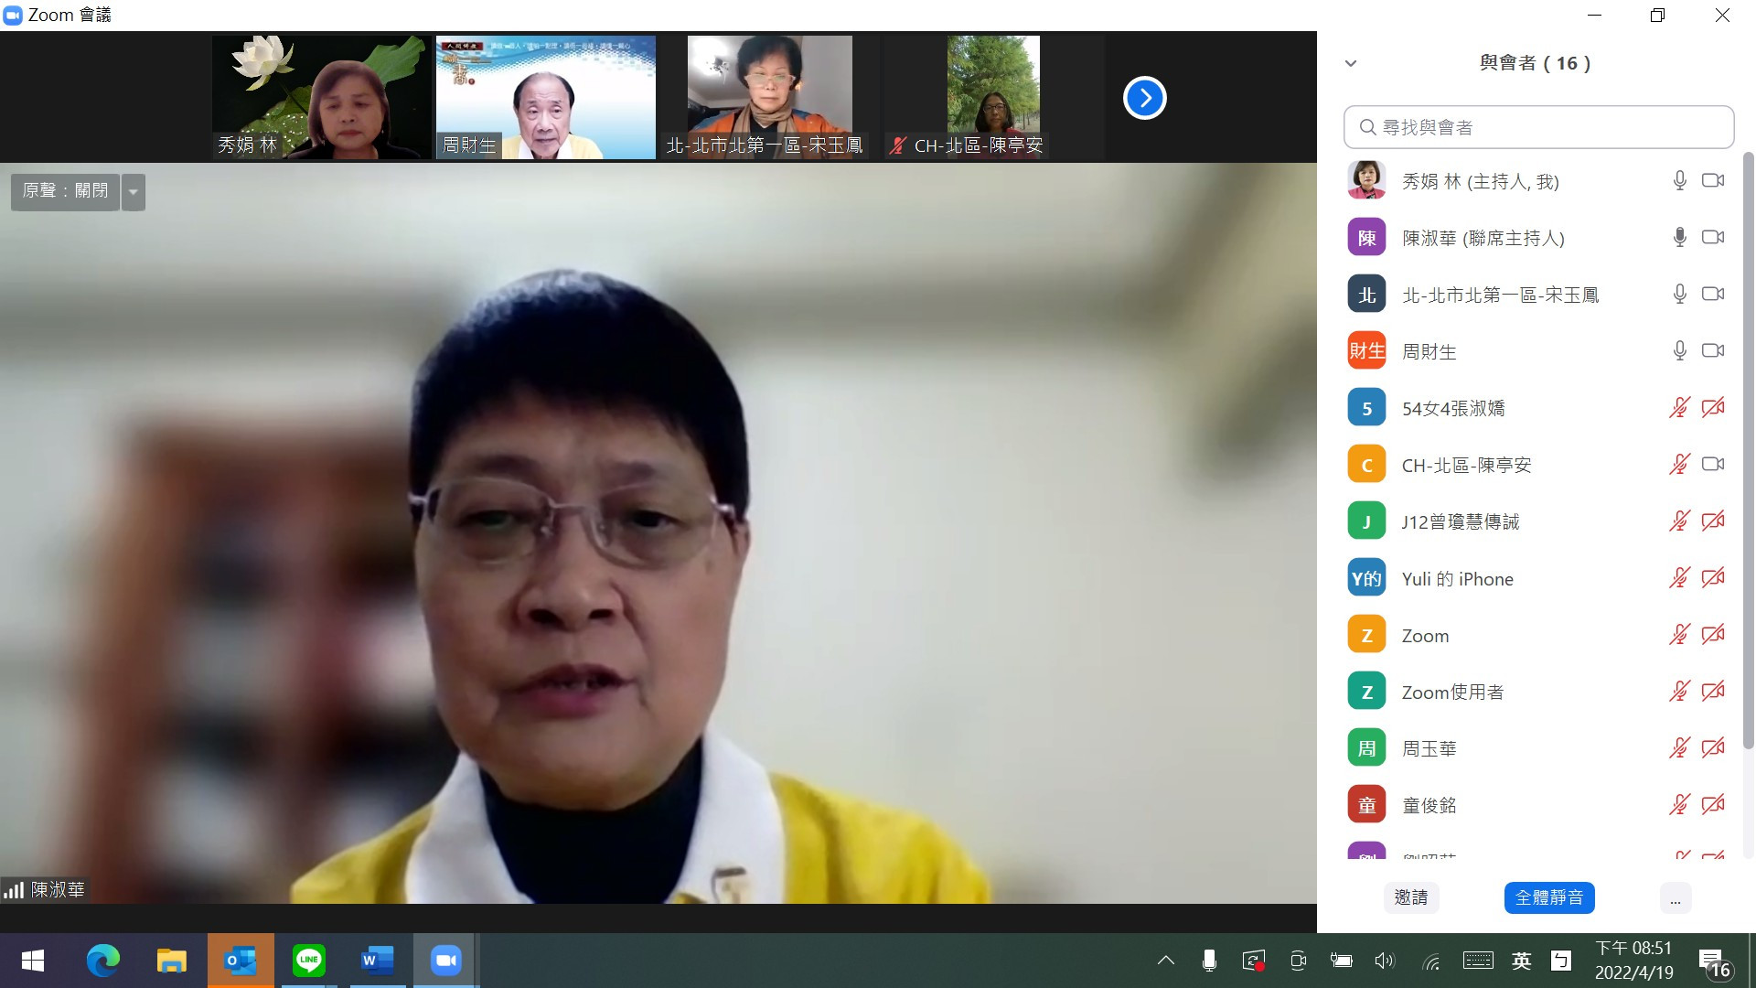Select 周玉華 in participant list
Image resolution: width=1756 pixels, height=988 pixels.
pyautogui.click(x=1429, y=748)
